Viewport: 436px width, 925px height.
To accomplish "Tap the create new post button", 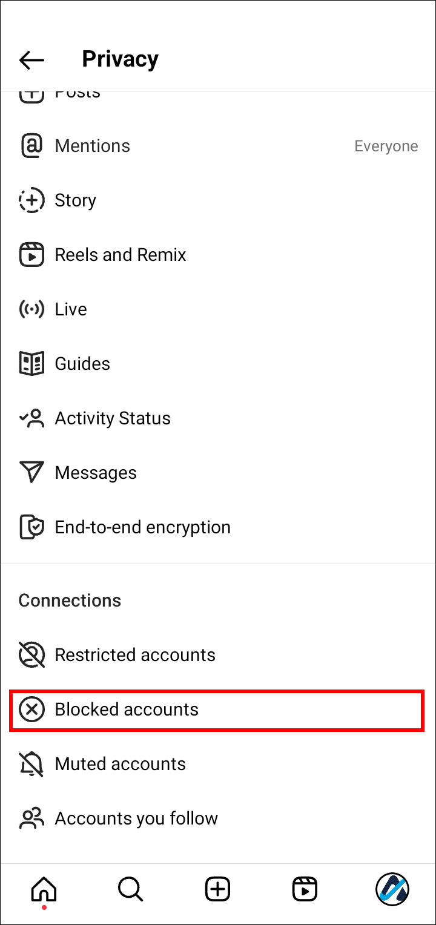I will click(217, 889).
